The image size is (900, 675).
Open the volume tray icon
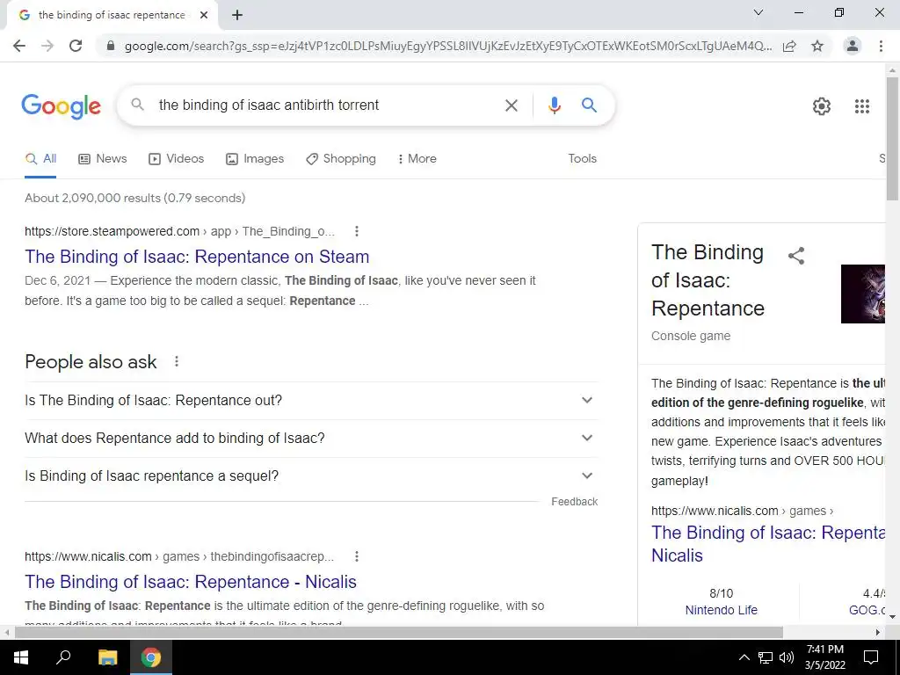point(787,657)
